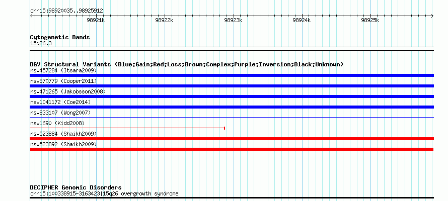Click the nsv471265 (Jakobsson2008) variant bar
Image resolution: width=448 pixels, height=201 pixels.
click(x=232, y=96)
